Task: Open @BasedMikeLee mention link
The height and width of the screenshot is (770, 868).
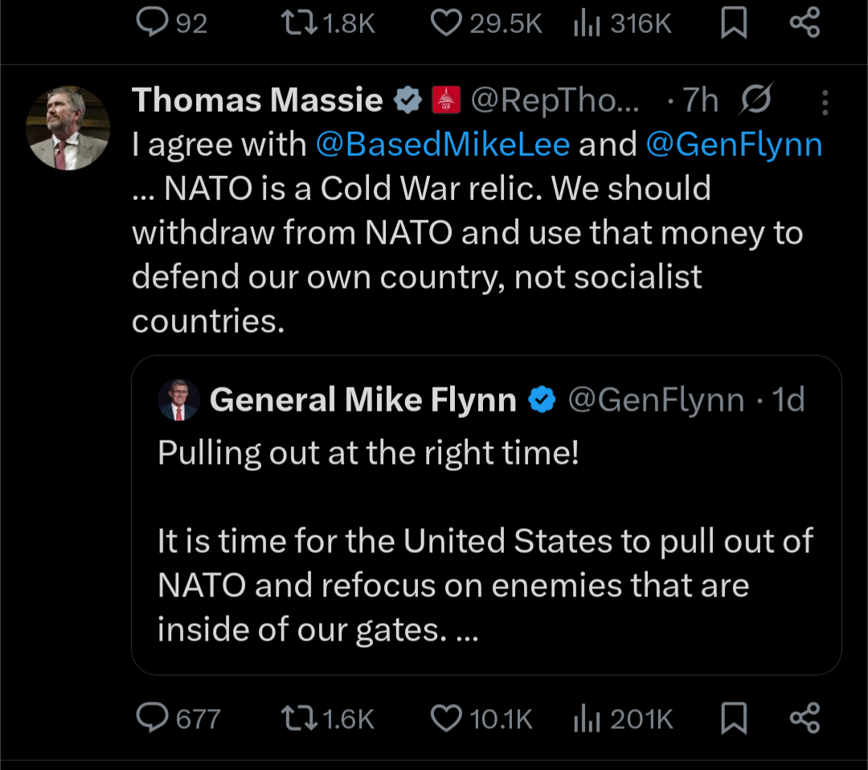Action: [443, 145]
